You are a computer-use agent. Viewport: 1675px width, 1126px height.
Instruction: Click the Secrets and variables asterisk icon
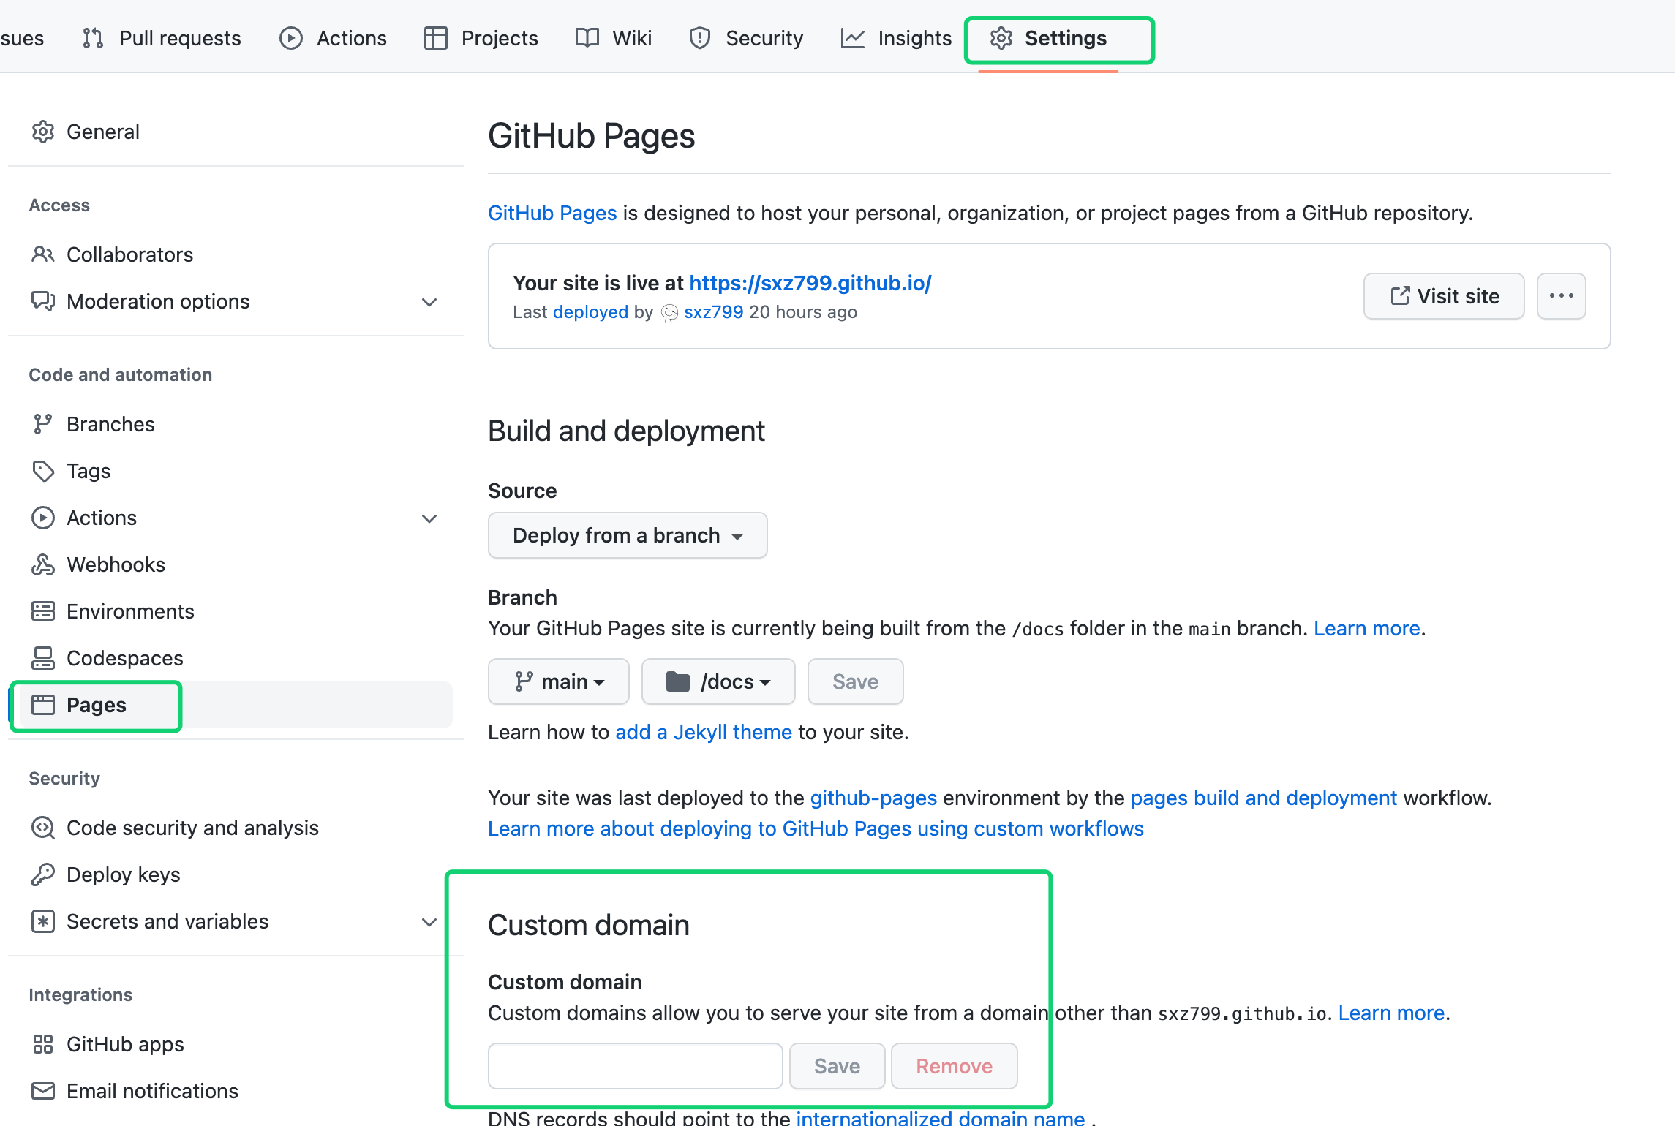[43, 921]
